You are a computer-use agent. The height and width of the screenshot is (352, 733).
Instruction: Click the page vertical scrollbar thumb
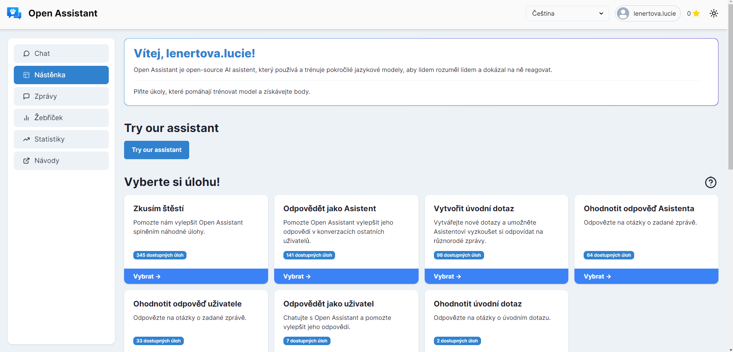(730, 87)
